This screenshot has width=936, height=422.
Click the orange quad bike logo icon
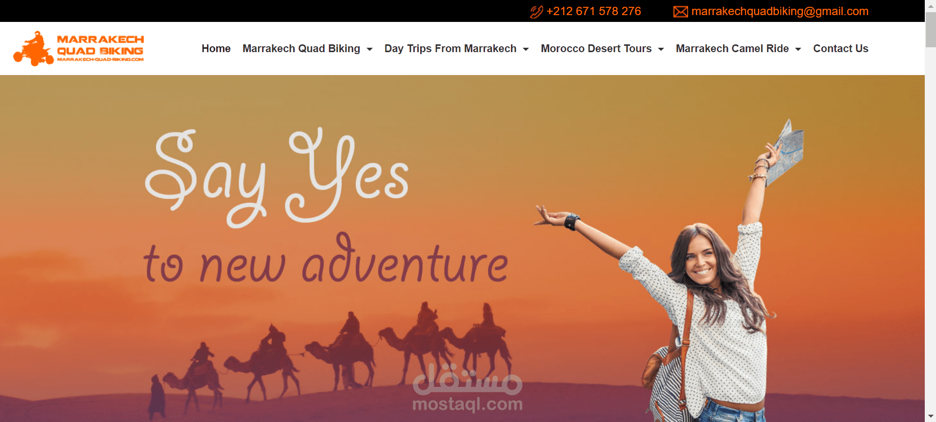[x=33, y=49]
